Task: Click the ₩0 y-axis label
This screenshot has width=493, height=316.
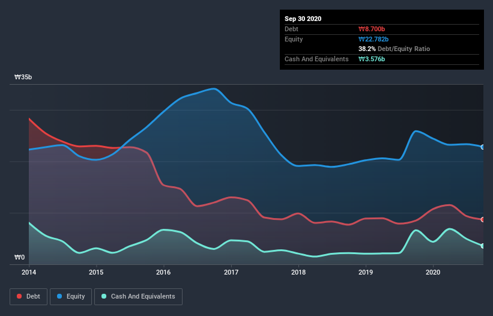Action: [x=19, y=258]
